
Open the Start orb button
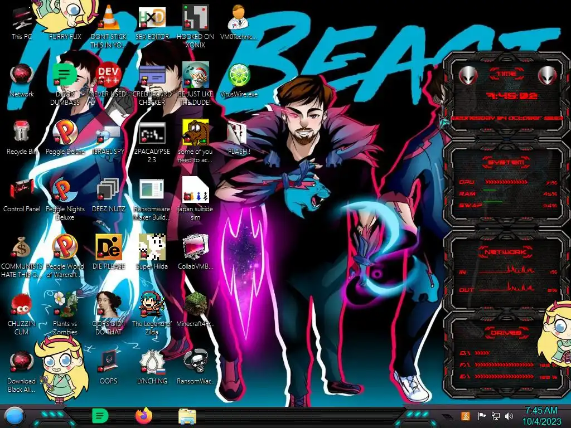[x=14, y=416]
